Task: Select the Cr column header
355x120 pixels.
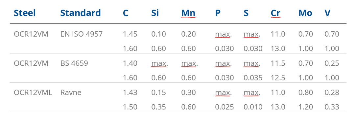Action: click(275, 13)
